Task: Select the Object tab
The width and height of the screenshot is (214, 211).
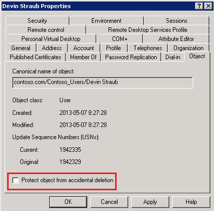Action: (197, 56)
